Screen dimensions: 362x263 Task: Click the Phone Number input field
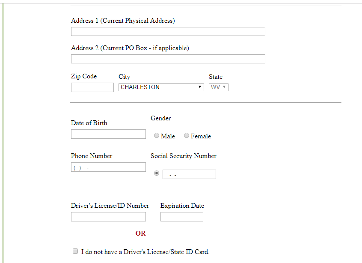click(108, 167)
